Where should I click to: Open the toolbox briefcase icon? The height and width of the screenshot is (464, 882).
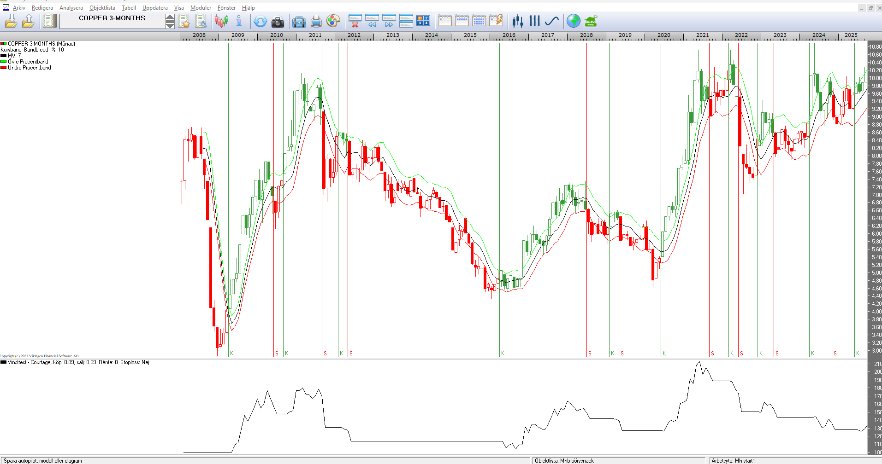point(299,21)
